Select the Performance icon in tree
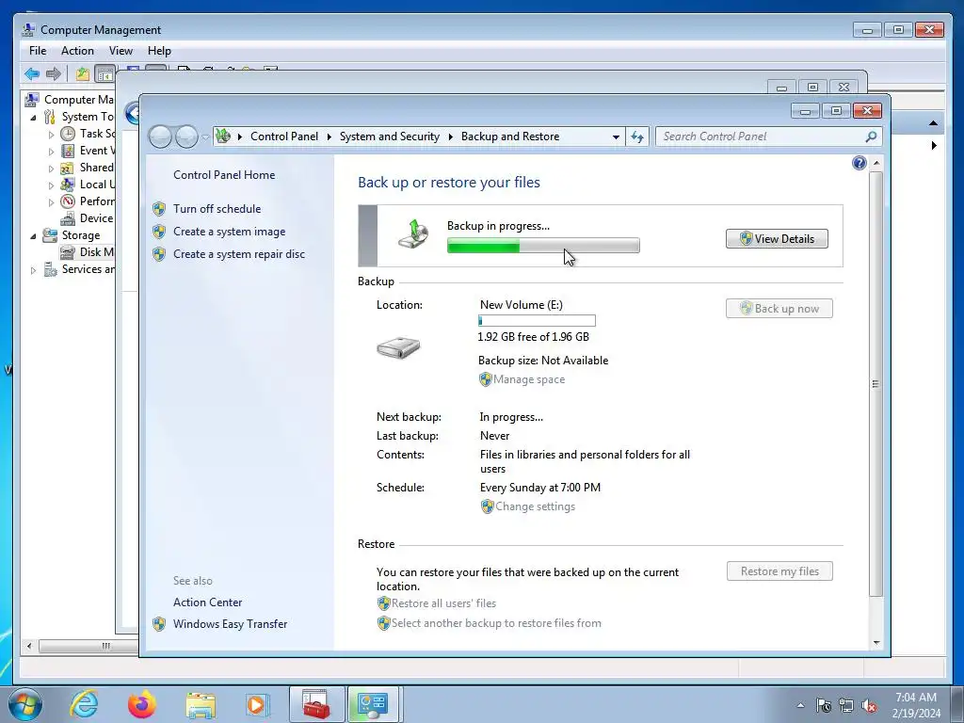The width and height of the screenshot is (964, 723). [x=68, y=201]
